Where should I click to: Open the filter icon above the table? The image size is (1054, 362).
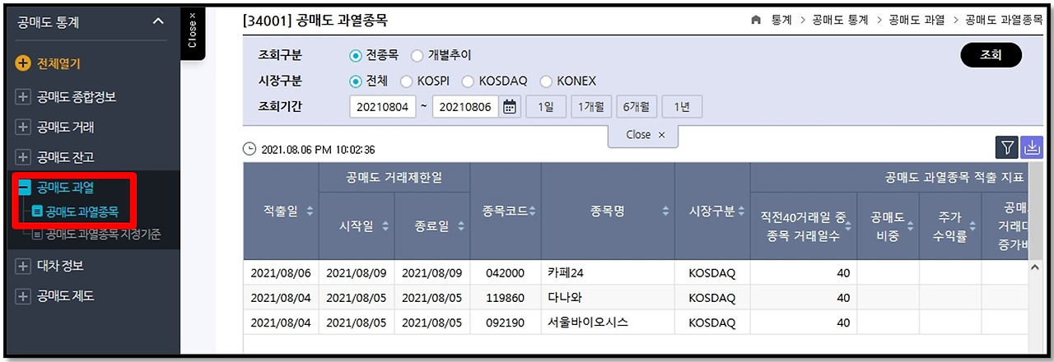1007,147
